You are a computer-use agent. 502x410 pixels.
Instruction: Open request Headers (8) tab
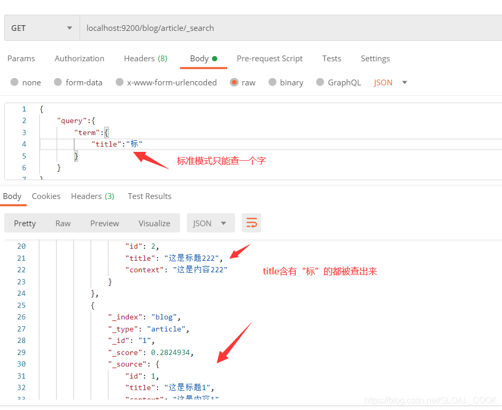[x=146, y=59]
